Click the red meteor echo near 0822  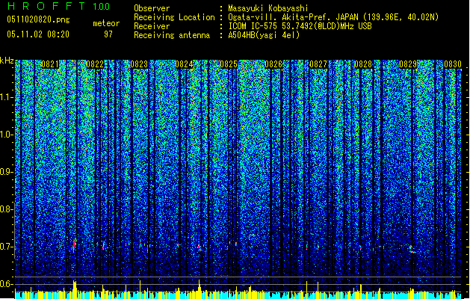coord(74,244)
